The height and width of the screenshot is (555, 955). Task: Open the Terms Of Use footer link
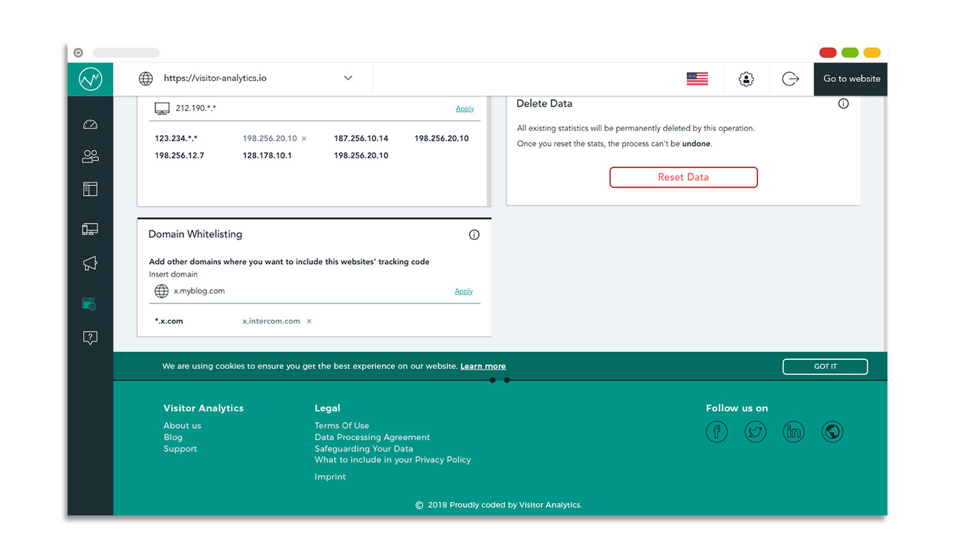point(342,425)
